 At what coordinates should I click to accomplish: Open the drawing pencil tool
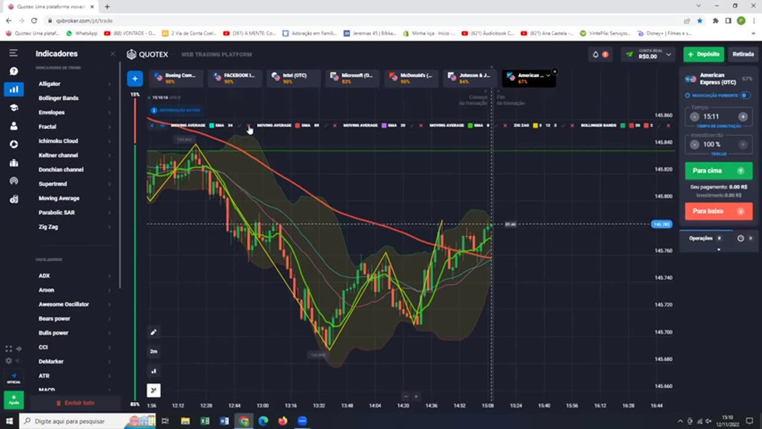[x=154, y=332]
